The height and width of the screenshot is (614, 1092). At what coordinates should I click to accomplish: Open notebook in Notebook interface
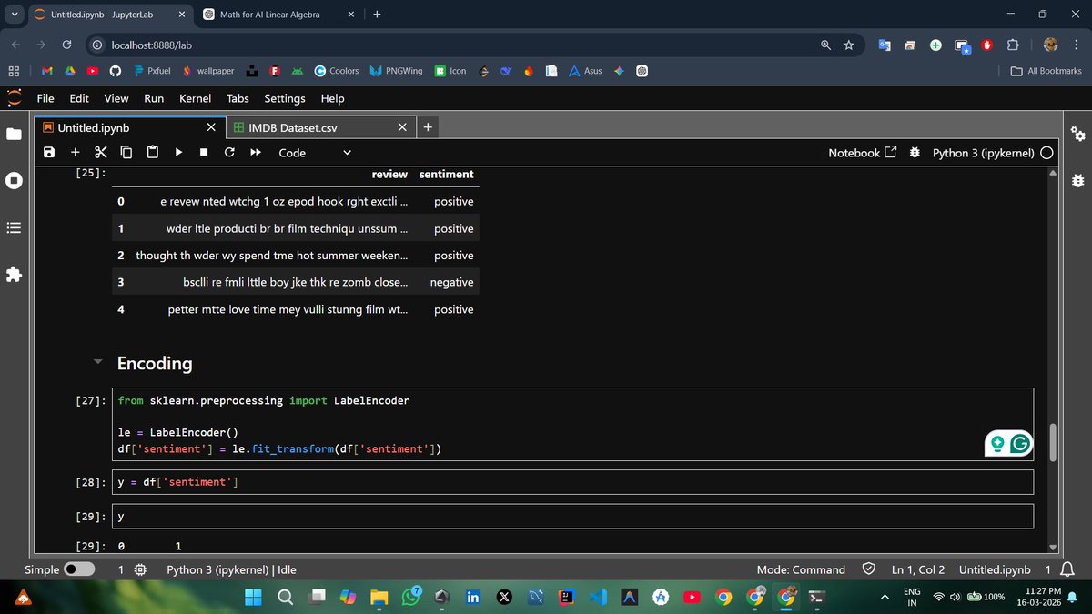click(x=862, y=153)
